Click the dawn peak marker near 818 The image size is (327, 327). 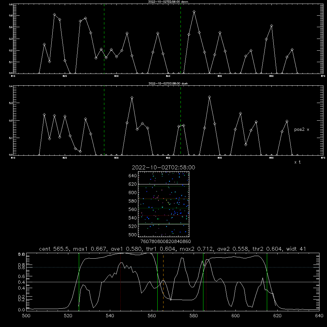tap(54, 15)
